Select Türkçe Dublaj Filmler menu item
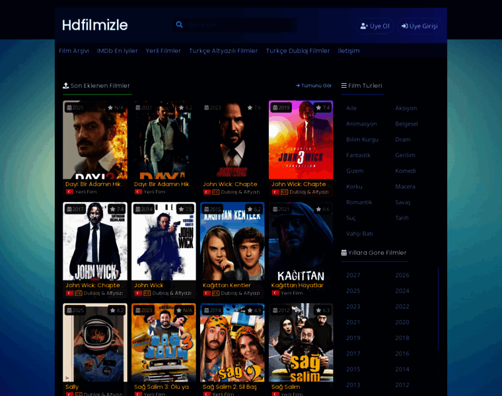The image size is (502, 396). click(298, 51)
